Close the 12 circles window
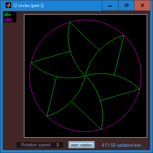The width and height of the screenshot is (153, 153). coord(142,6)
